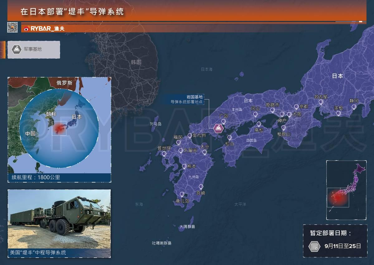Click the military base icon in the legend
Viewport: 374px width, 265px height.
point(16,49)
